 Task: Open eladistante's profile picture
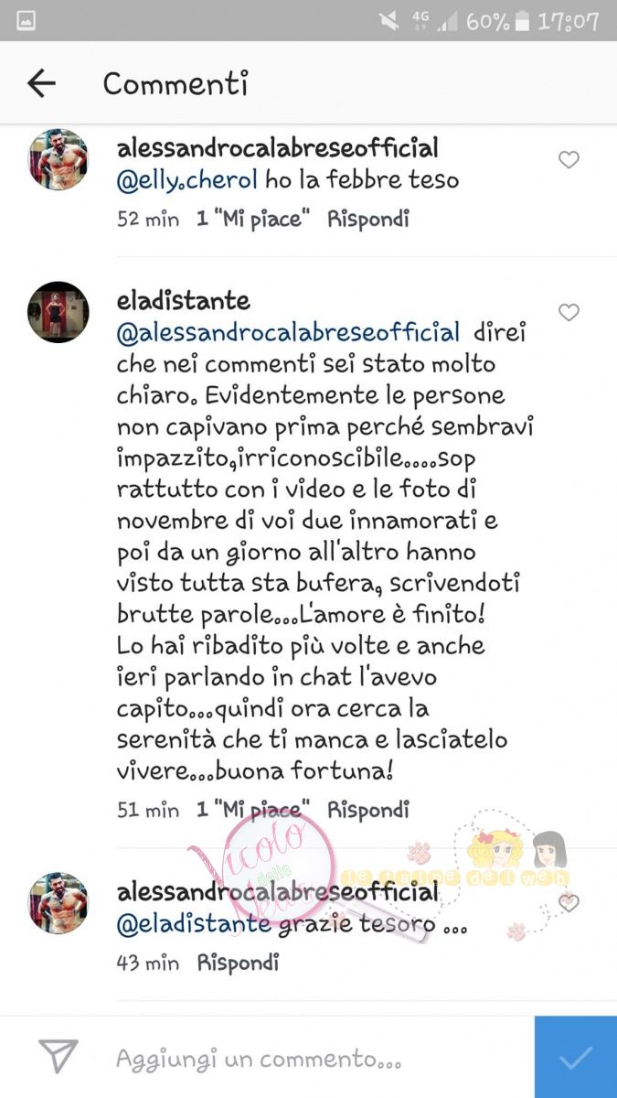click(x=59, y=312)
